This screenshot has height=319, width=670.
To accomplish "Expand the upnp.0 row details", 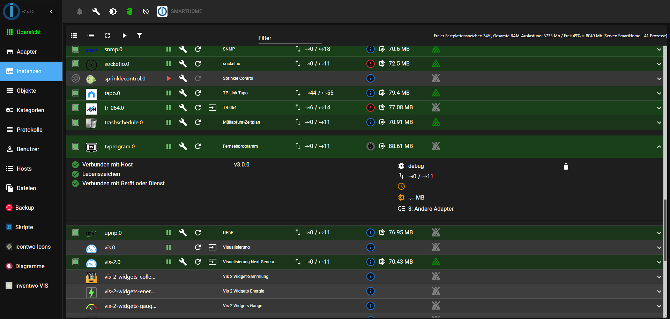I will 659,233.
